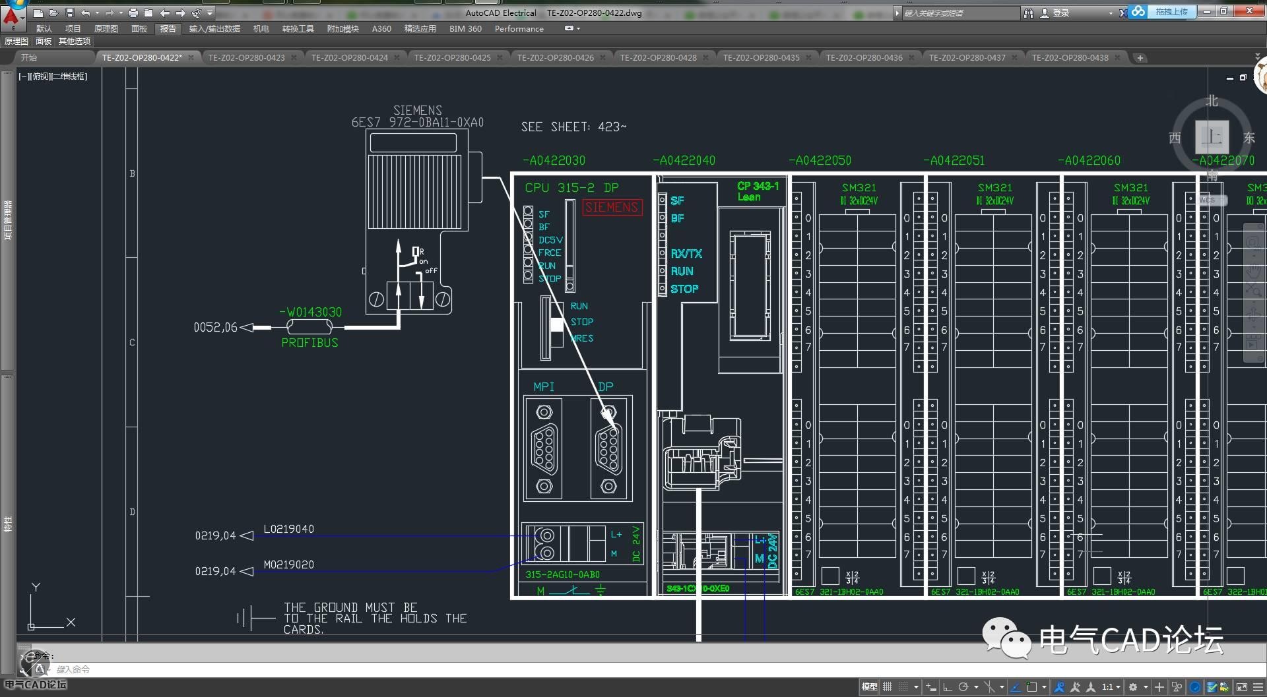This screenshot has height=697, width=1267.
Task: Launch the Surfer tool icon
Action: 196,13
